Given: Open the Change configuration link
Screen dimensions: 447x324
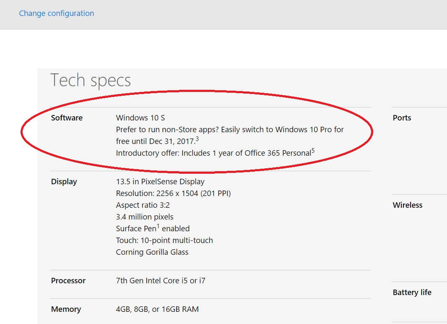Looking at the screenshot, I should (x=57, y=13).
